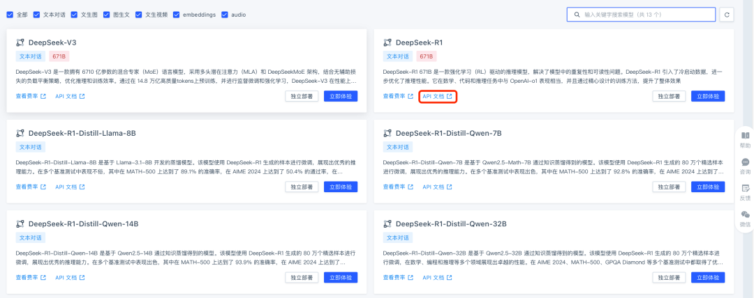Image resolution: width=754 pixels, height=298 pixels.
Task: Click the DeepSeek-R1-Distill-Qwen-32B title
Action: click(x=451, y=223)
